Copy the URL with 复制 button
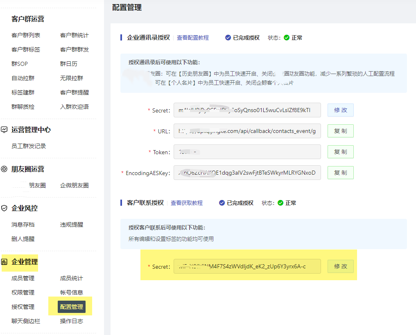This screenshot has height=335, width=416. [341, 131]
